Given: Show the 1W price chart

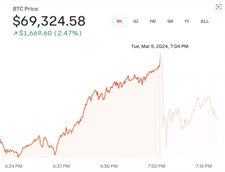Looking at the screenshot, I should pyautogui.click(x=153, y=21).
